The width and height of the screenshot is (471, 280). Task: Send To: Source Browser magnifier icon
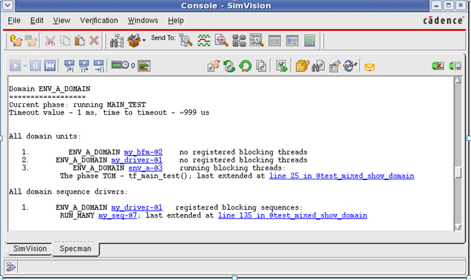(x=221, y=41)
